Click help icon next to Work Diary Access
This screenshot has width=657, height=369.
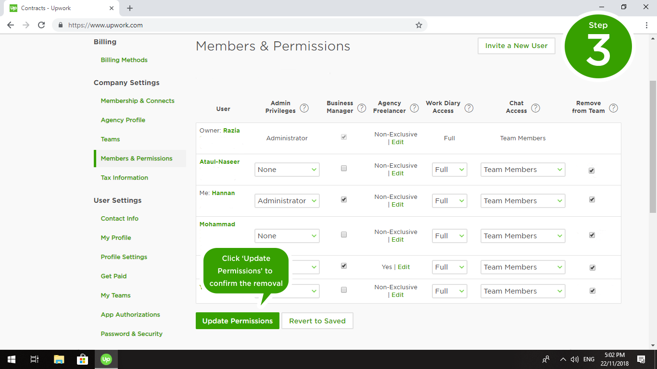(x=468, y=108)
